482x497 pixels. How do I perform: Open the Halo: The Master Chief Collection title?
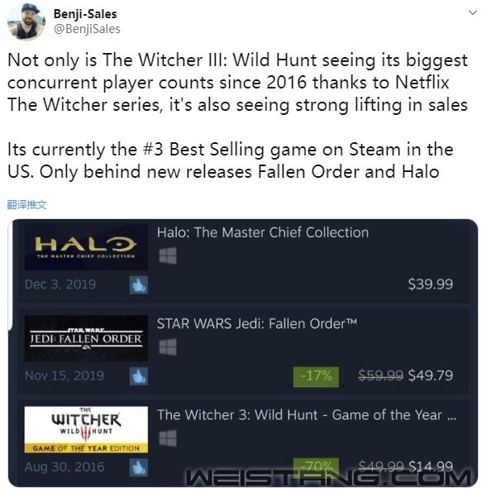point(263,232)
